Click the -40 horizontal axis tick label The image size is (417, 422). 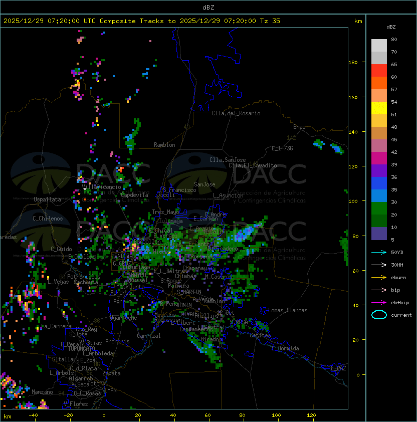click(x=34, y=415)
